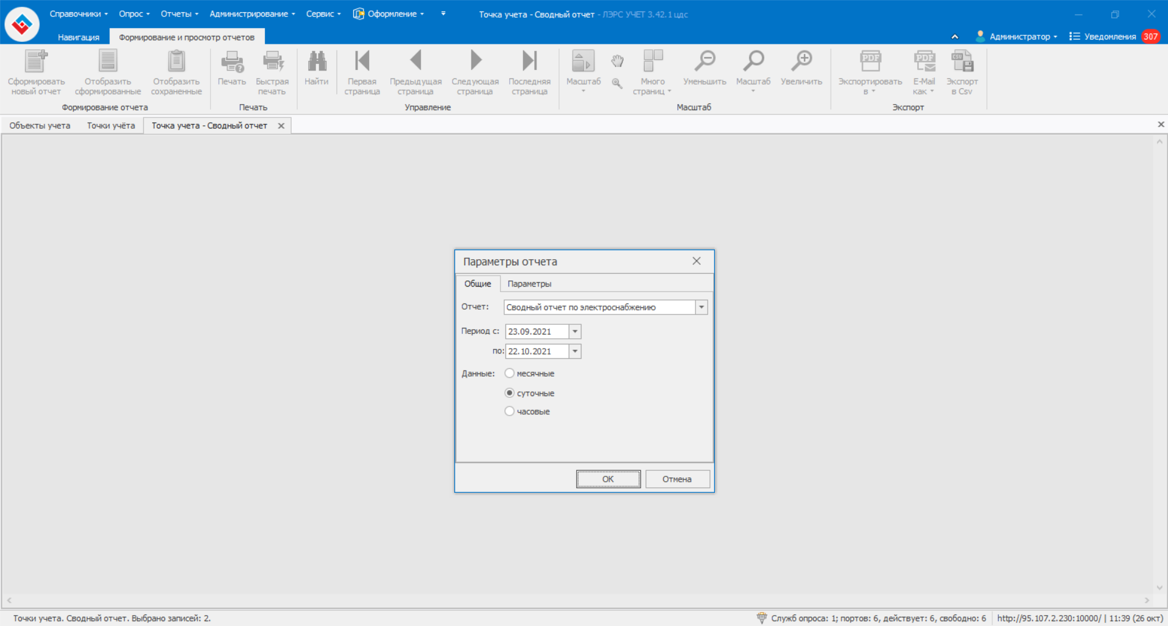Viewport: 1168px width, 626px height.
Task: Select часовые data option
Action: click(x=510, y=411)
